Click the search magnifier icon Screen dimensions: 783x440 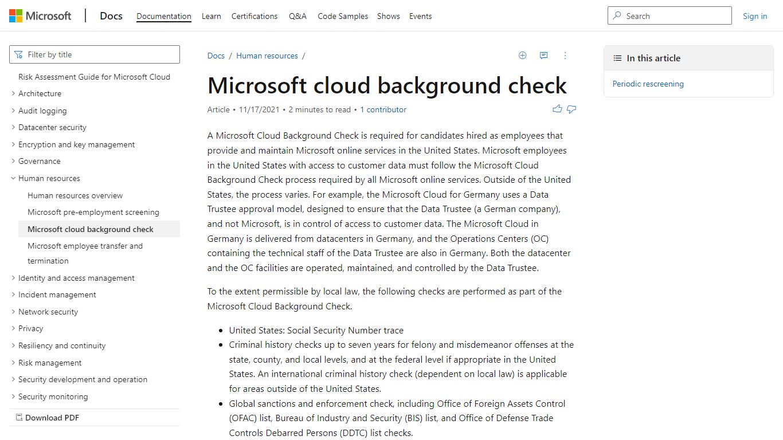(x=617, y=16)
